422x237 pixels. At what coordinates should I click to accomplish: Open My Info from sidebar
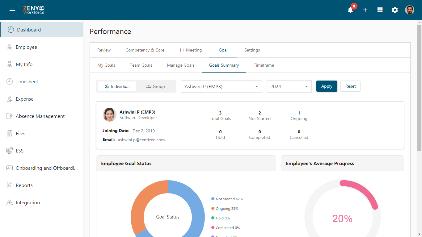coord(42,64)
